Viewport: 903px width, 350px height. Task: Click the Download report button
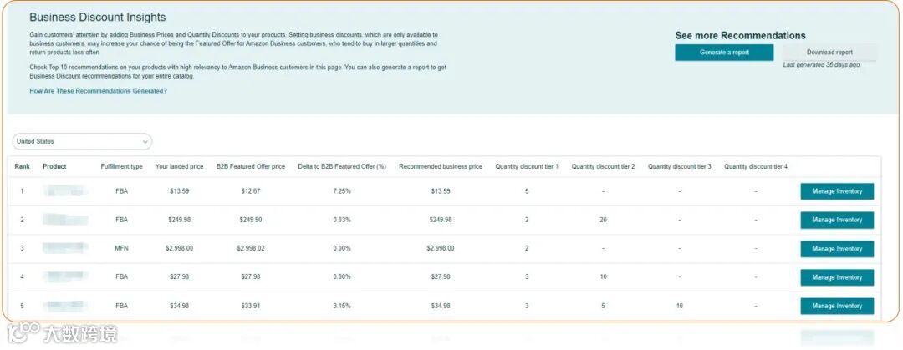pyautogui.click(x=829, y=53)
